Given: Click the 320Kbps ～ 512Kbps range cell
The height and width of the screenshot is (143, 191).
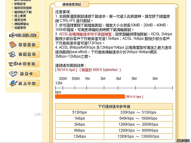Looking at the screenshot, I should pos(138,112).
